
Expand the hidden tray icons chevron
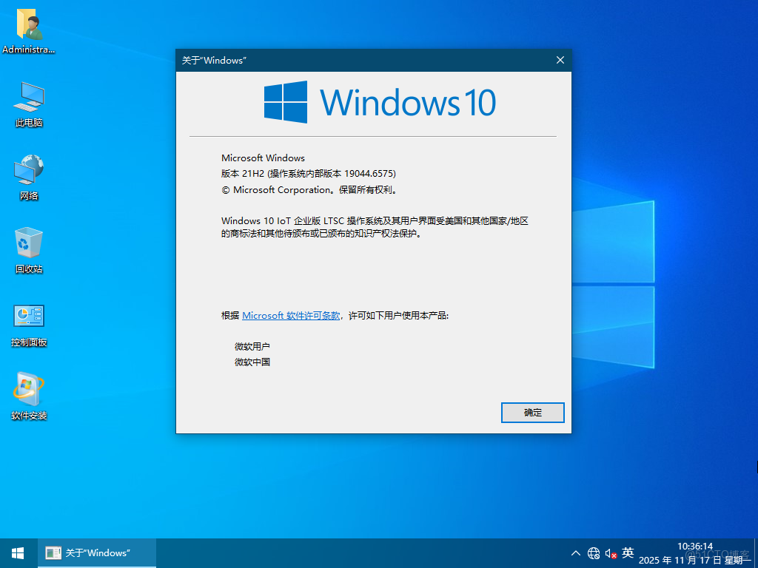coord(575,552)
